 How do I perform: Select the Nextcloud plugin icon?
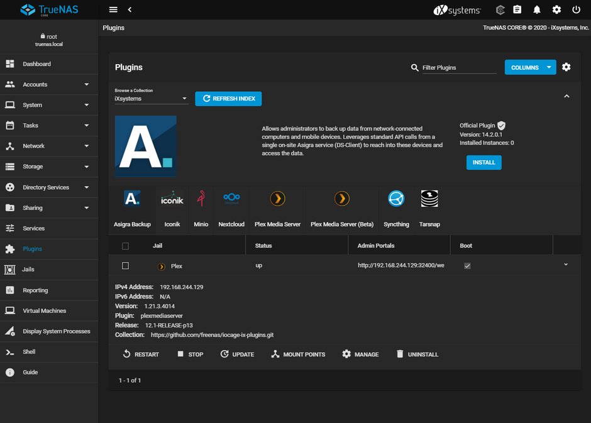[231, 198]
